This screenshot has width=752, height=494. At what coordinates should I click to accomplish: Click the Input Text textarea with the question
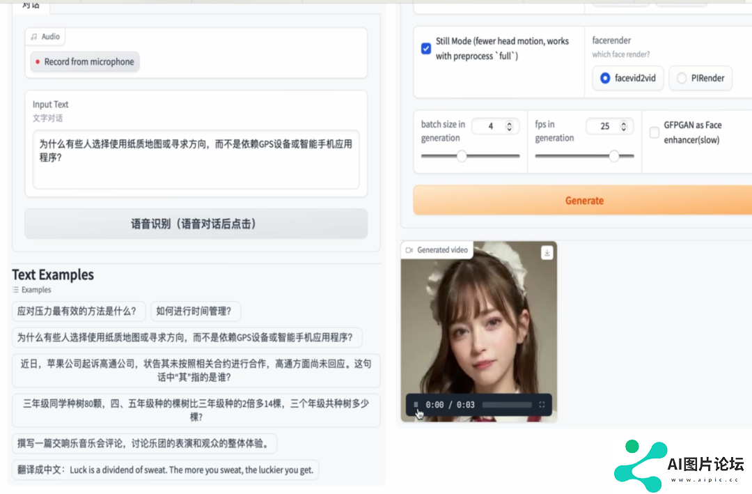[x=196, y=160]
